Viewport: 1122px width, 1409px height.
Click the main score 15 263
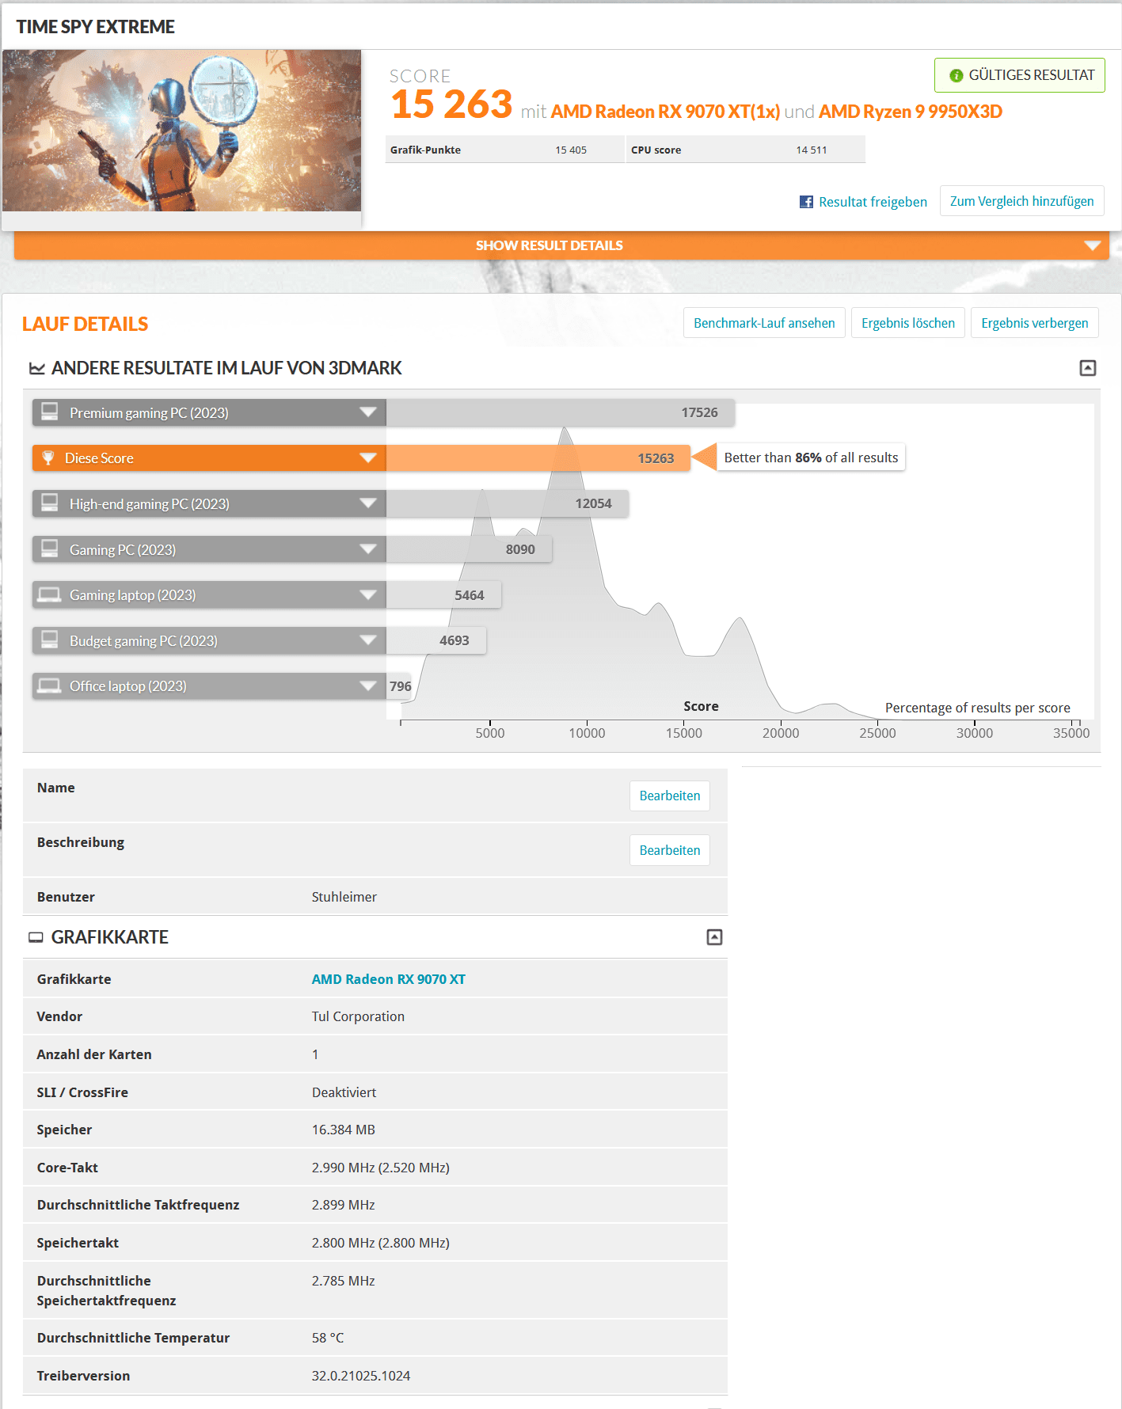451,104
